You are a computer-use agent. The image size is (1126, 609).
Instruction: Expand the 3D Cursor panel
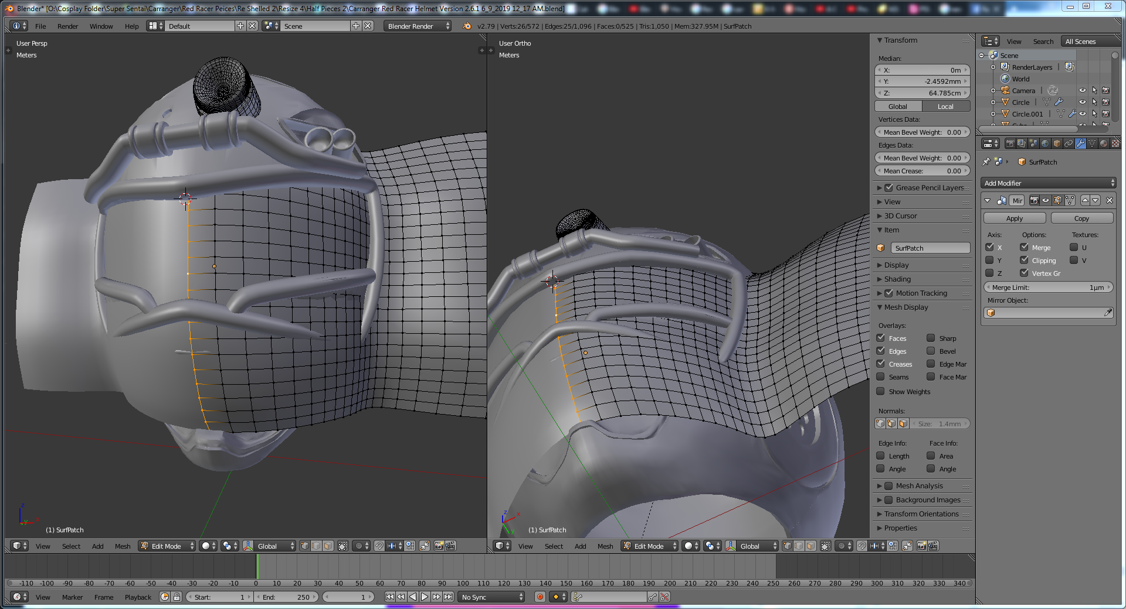click(900, 216)
